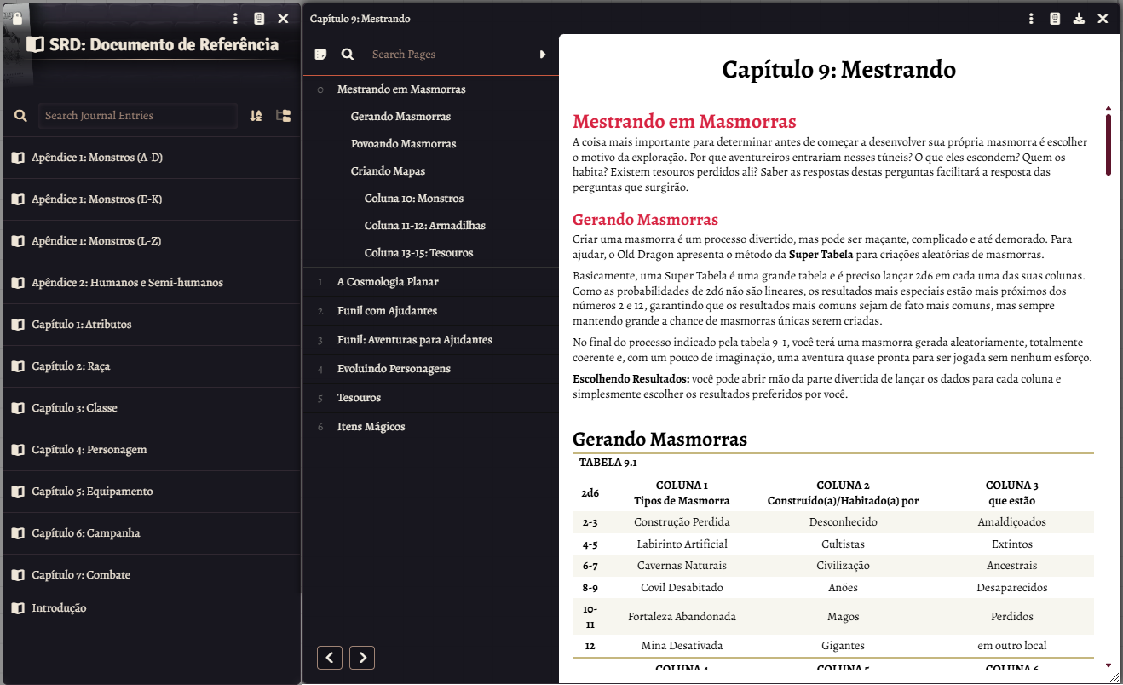Open the Capítulo 9 window options menu
1123x685 pixels.
click(1031, 19)
